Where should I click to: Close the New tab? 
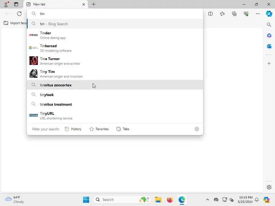point(84,4)
